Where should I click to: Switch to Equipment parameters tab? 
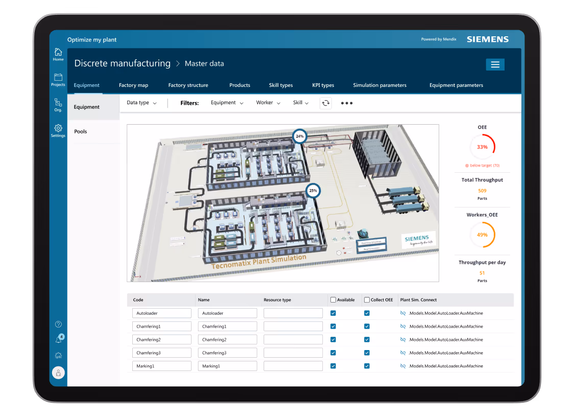(456, 85)
